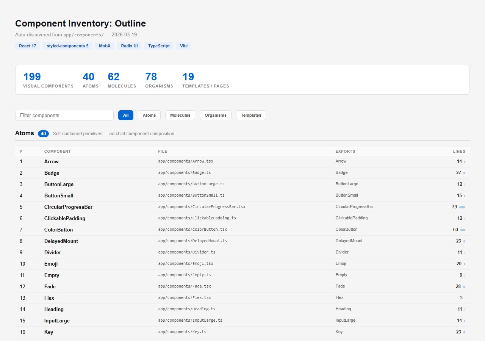Viewport: 485px width, 341px height.
Task: Click the Component Inventory: Outline title
Action: click(80, 23)
